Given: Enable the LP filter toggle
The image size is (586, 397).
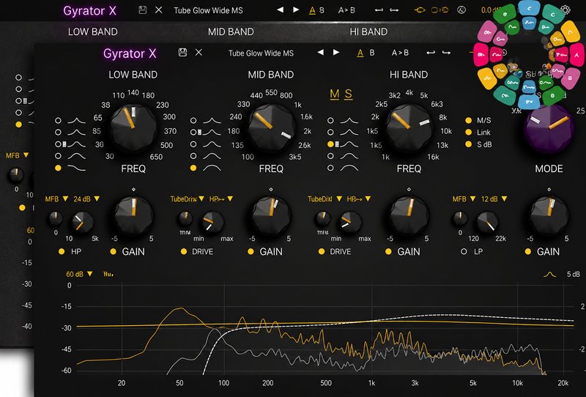Looking at the screenshot, I should pyautogui.click(x=464, y=251).
